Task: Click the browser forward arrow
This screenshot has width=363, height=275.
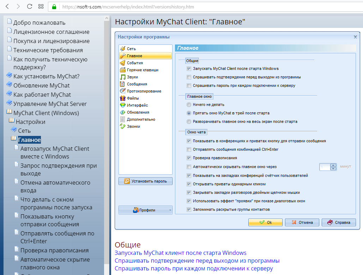Action: point(18,6)
